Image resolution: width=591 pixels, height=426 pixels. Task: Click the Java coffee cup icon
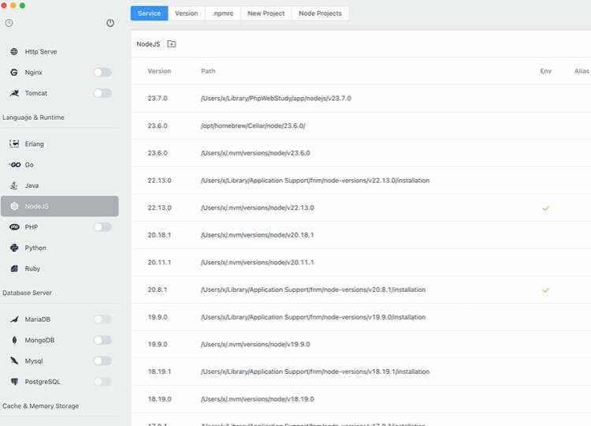14,185
